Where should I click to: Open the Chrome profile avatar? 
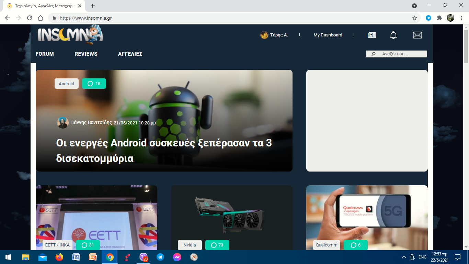click(450, 18)
